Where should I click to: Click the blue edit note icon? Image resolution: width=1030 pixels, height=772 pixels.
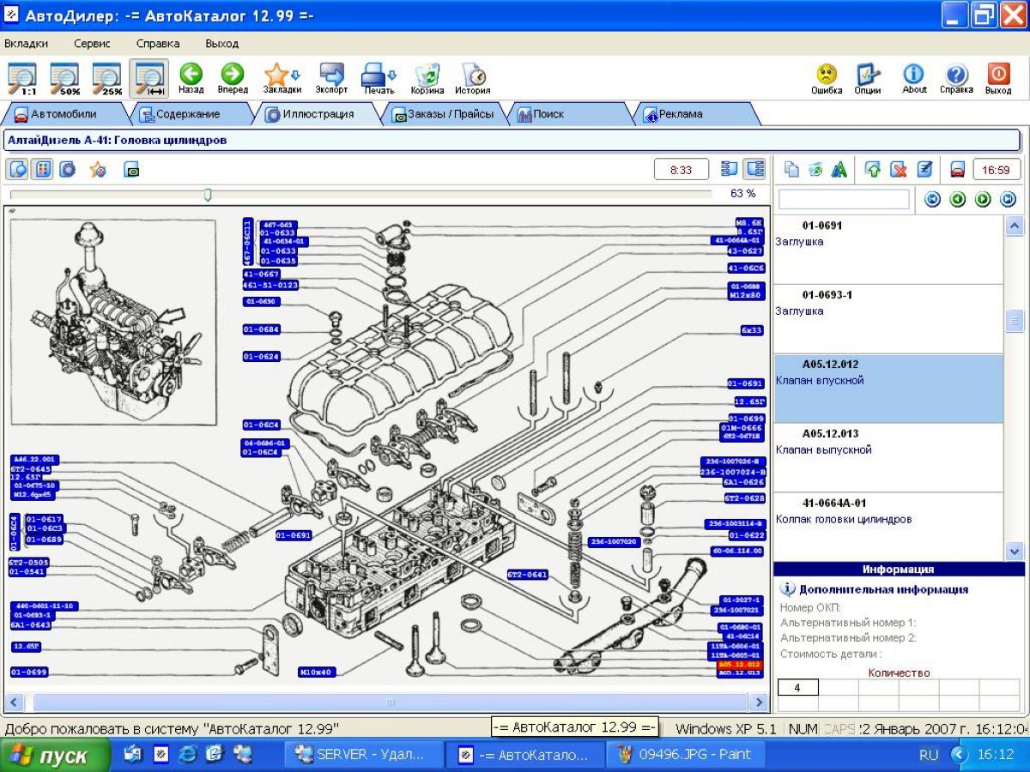tap(924, 170)
